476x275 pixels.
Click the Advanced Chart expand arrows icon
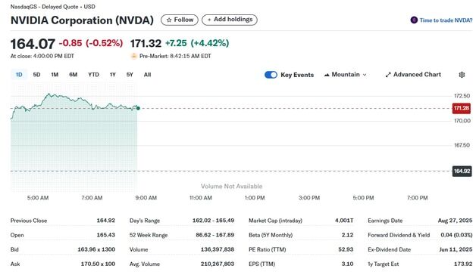(x=388, y=75)
